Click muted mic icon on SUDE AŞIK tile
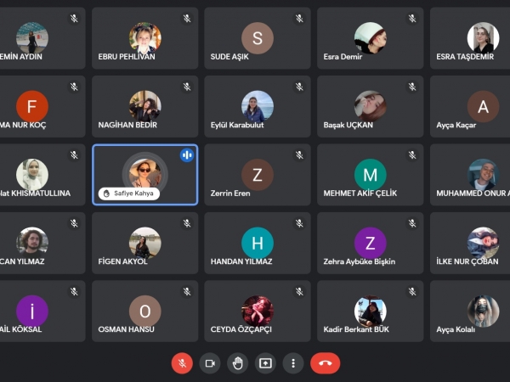Viewport: 510px width, 382px height. (299, 19)
